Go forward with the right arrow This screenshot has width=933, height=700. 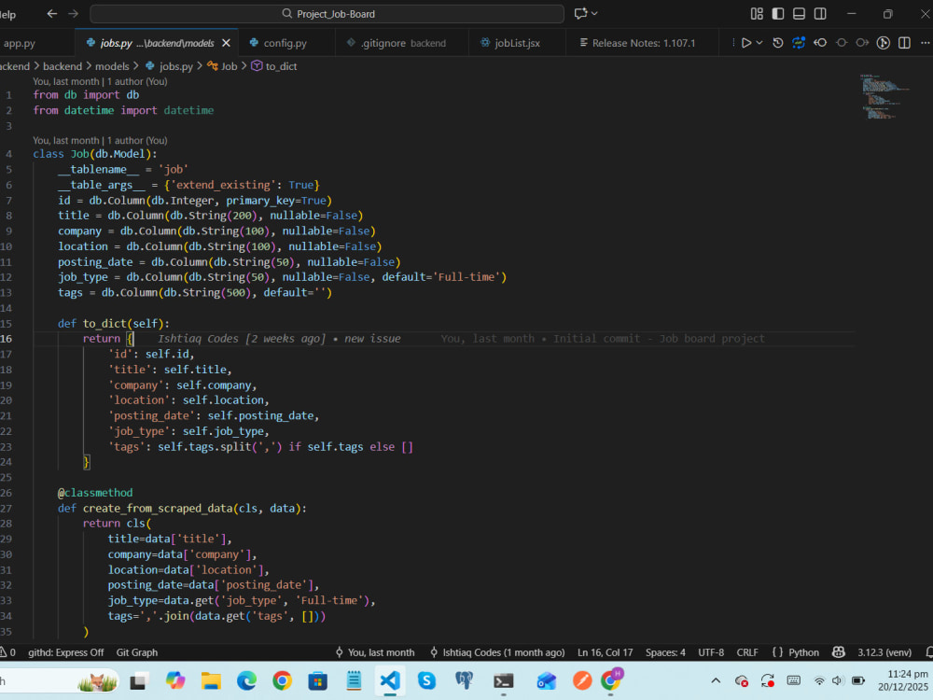[73, 14]
